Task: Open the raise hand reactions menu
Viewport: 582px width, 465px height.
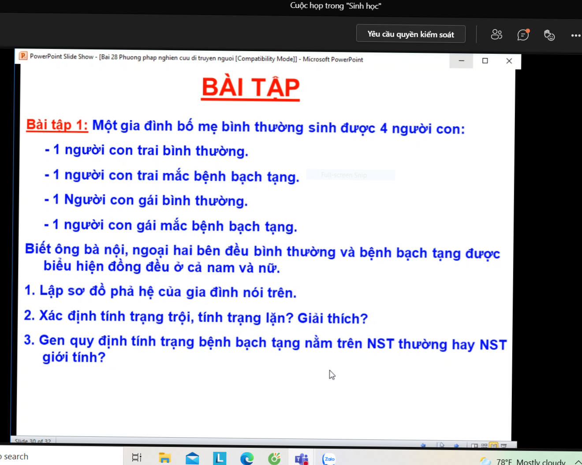Action: [x=549, y=35]
